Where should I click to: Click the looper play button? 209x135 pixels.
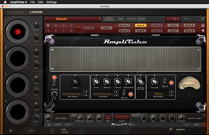(11, 131)
